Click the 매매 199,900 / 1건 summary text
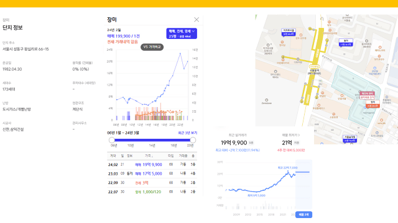Viewport: 398px width, 223px height. coord(123,36)
